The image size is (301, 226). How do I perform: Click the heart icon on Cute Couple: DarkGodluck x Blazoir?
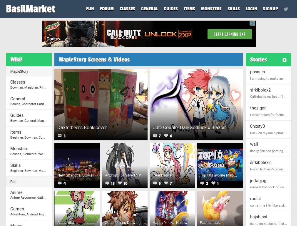pos(166,136)
